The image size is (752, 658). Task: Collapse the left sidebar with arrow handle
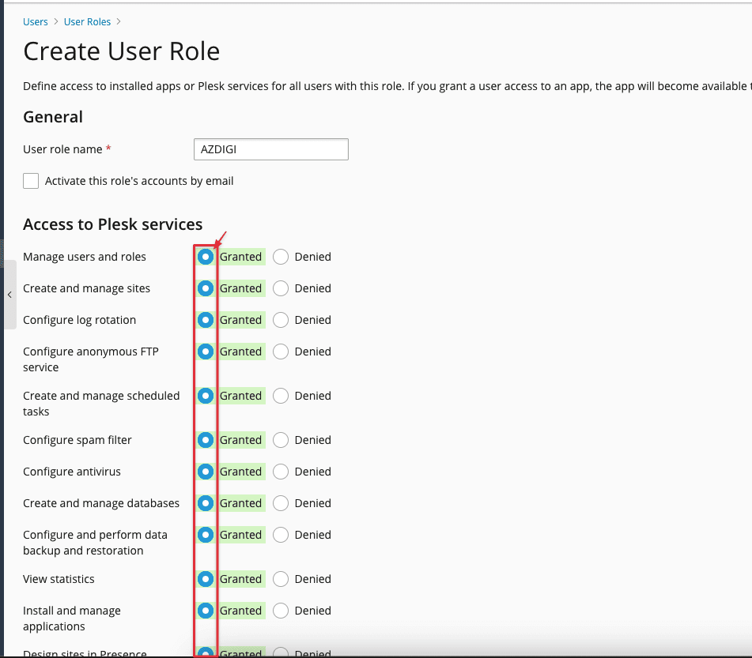(9, 295)
